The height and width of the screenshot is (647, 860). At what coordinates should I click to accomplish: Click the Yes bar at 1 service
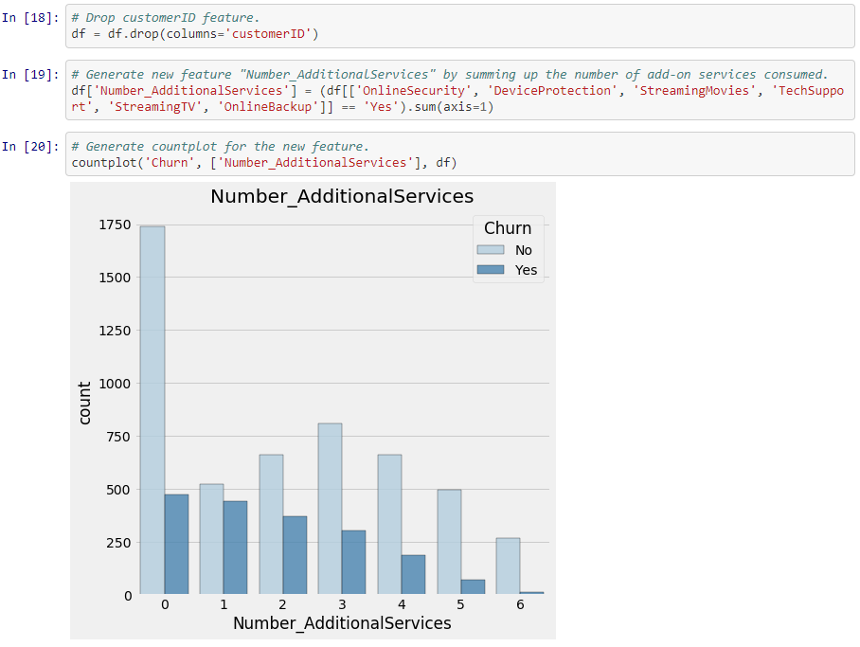tap(235, 548)
